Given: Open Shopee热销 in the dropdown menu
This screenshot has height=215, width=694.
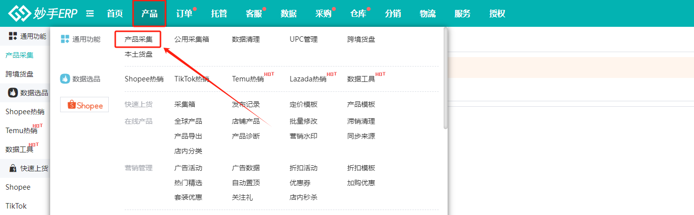Looking at the screenshot, I should pos(144,78).
